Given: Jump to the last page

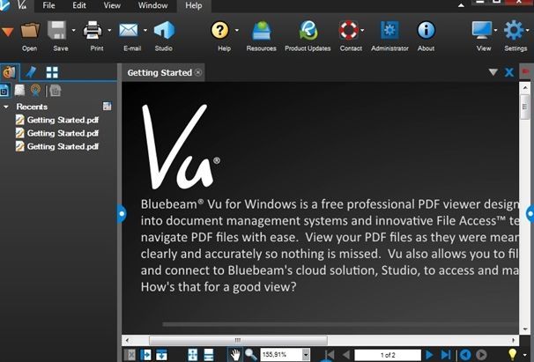Looking at the screenshot, I should 446,355.
